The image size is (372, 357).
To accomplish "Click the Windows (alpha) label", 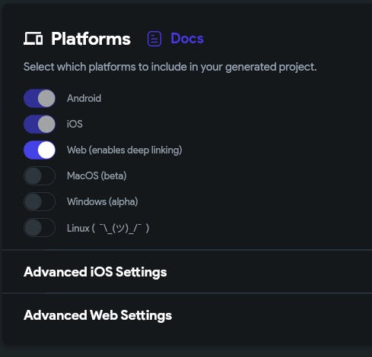I will click(103, 202).
